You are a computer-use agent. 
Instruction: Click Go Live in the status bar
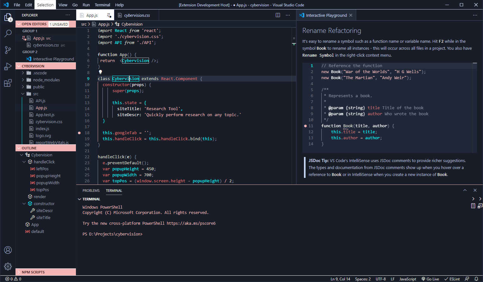430,279
